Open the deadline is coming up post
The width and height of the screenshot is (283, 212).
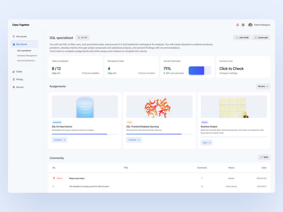(89, 186)
